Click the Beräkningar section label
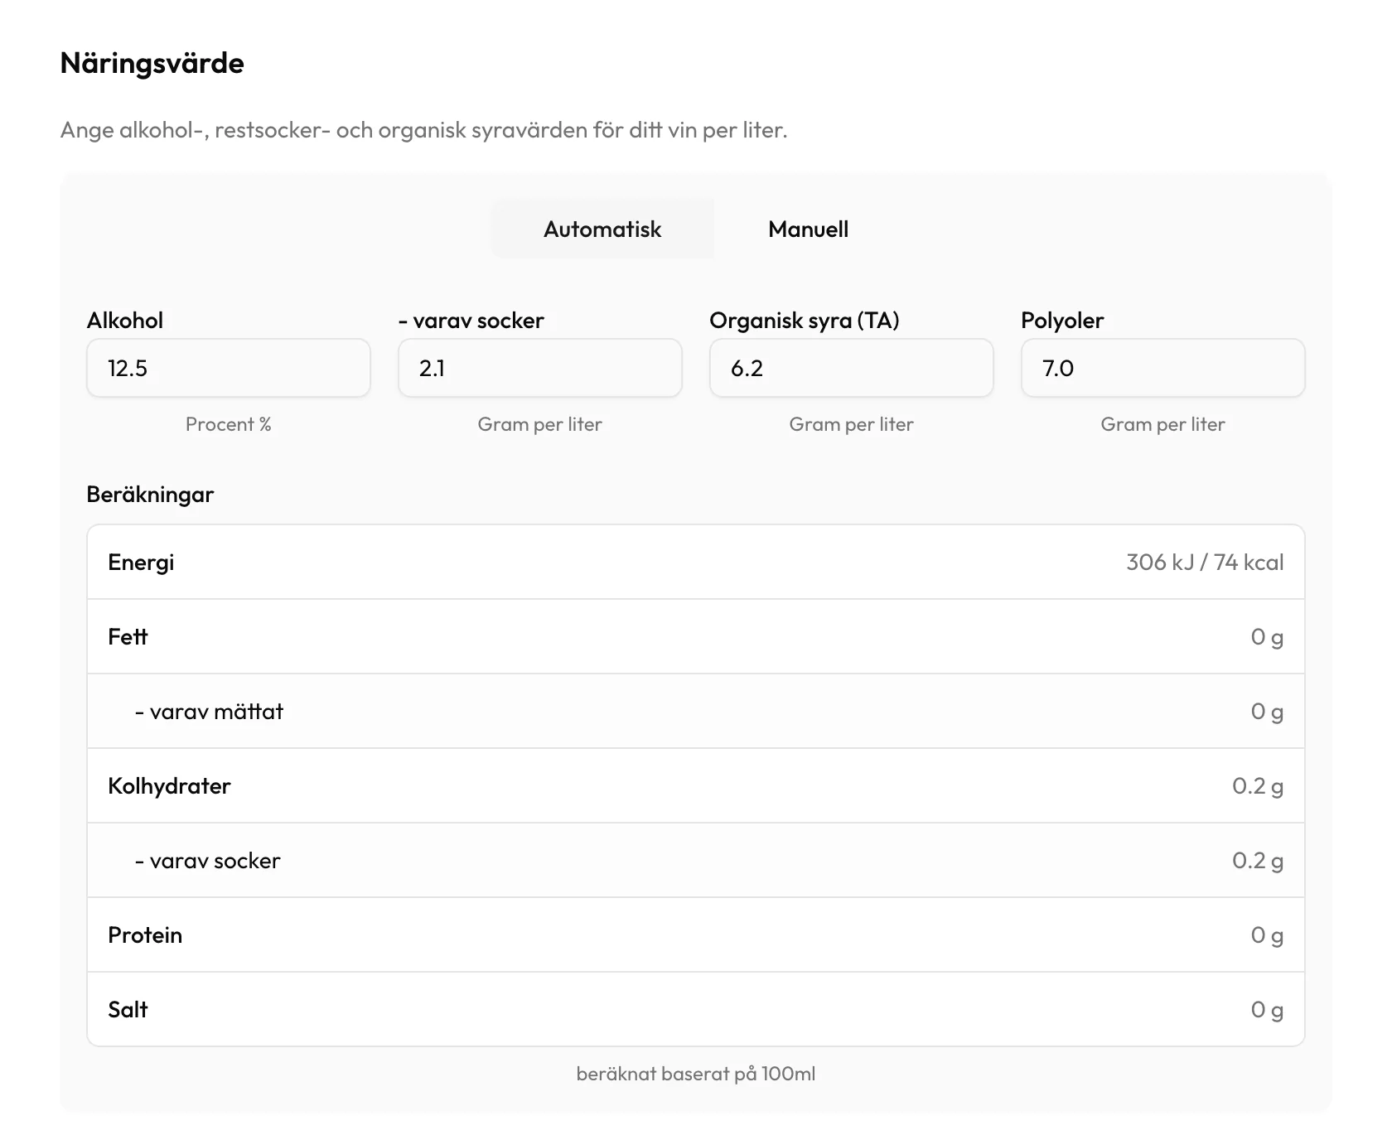The image size is (1392, 1135). (x=150, y=495)
